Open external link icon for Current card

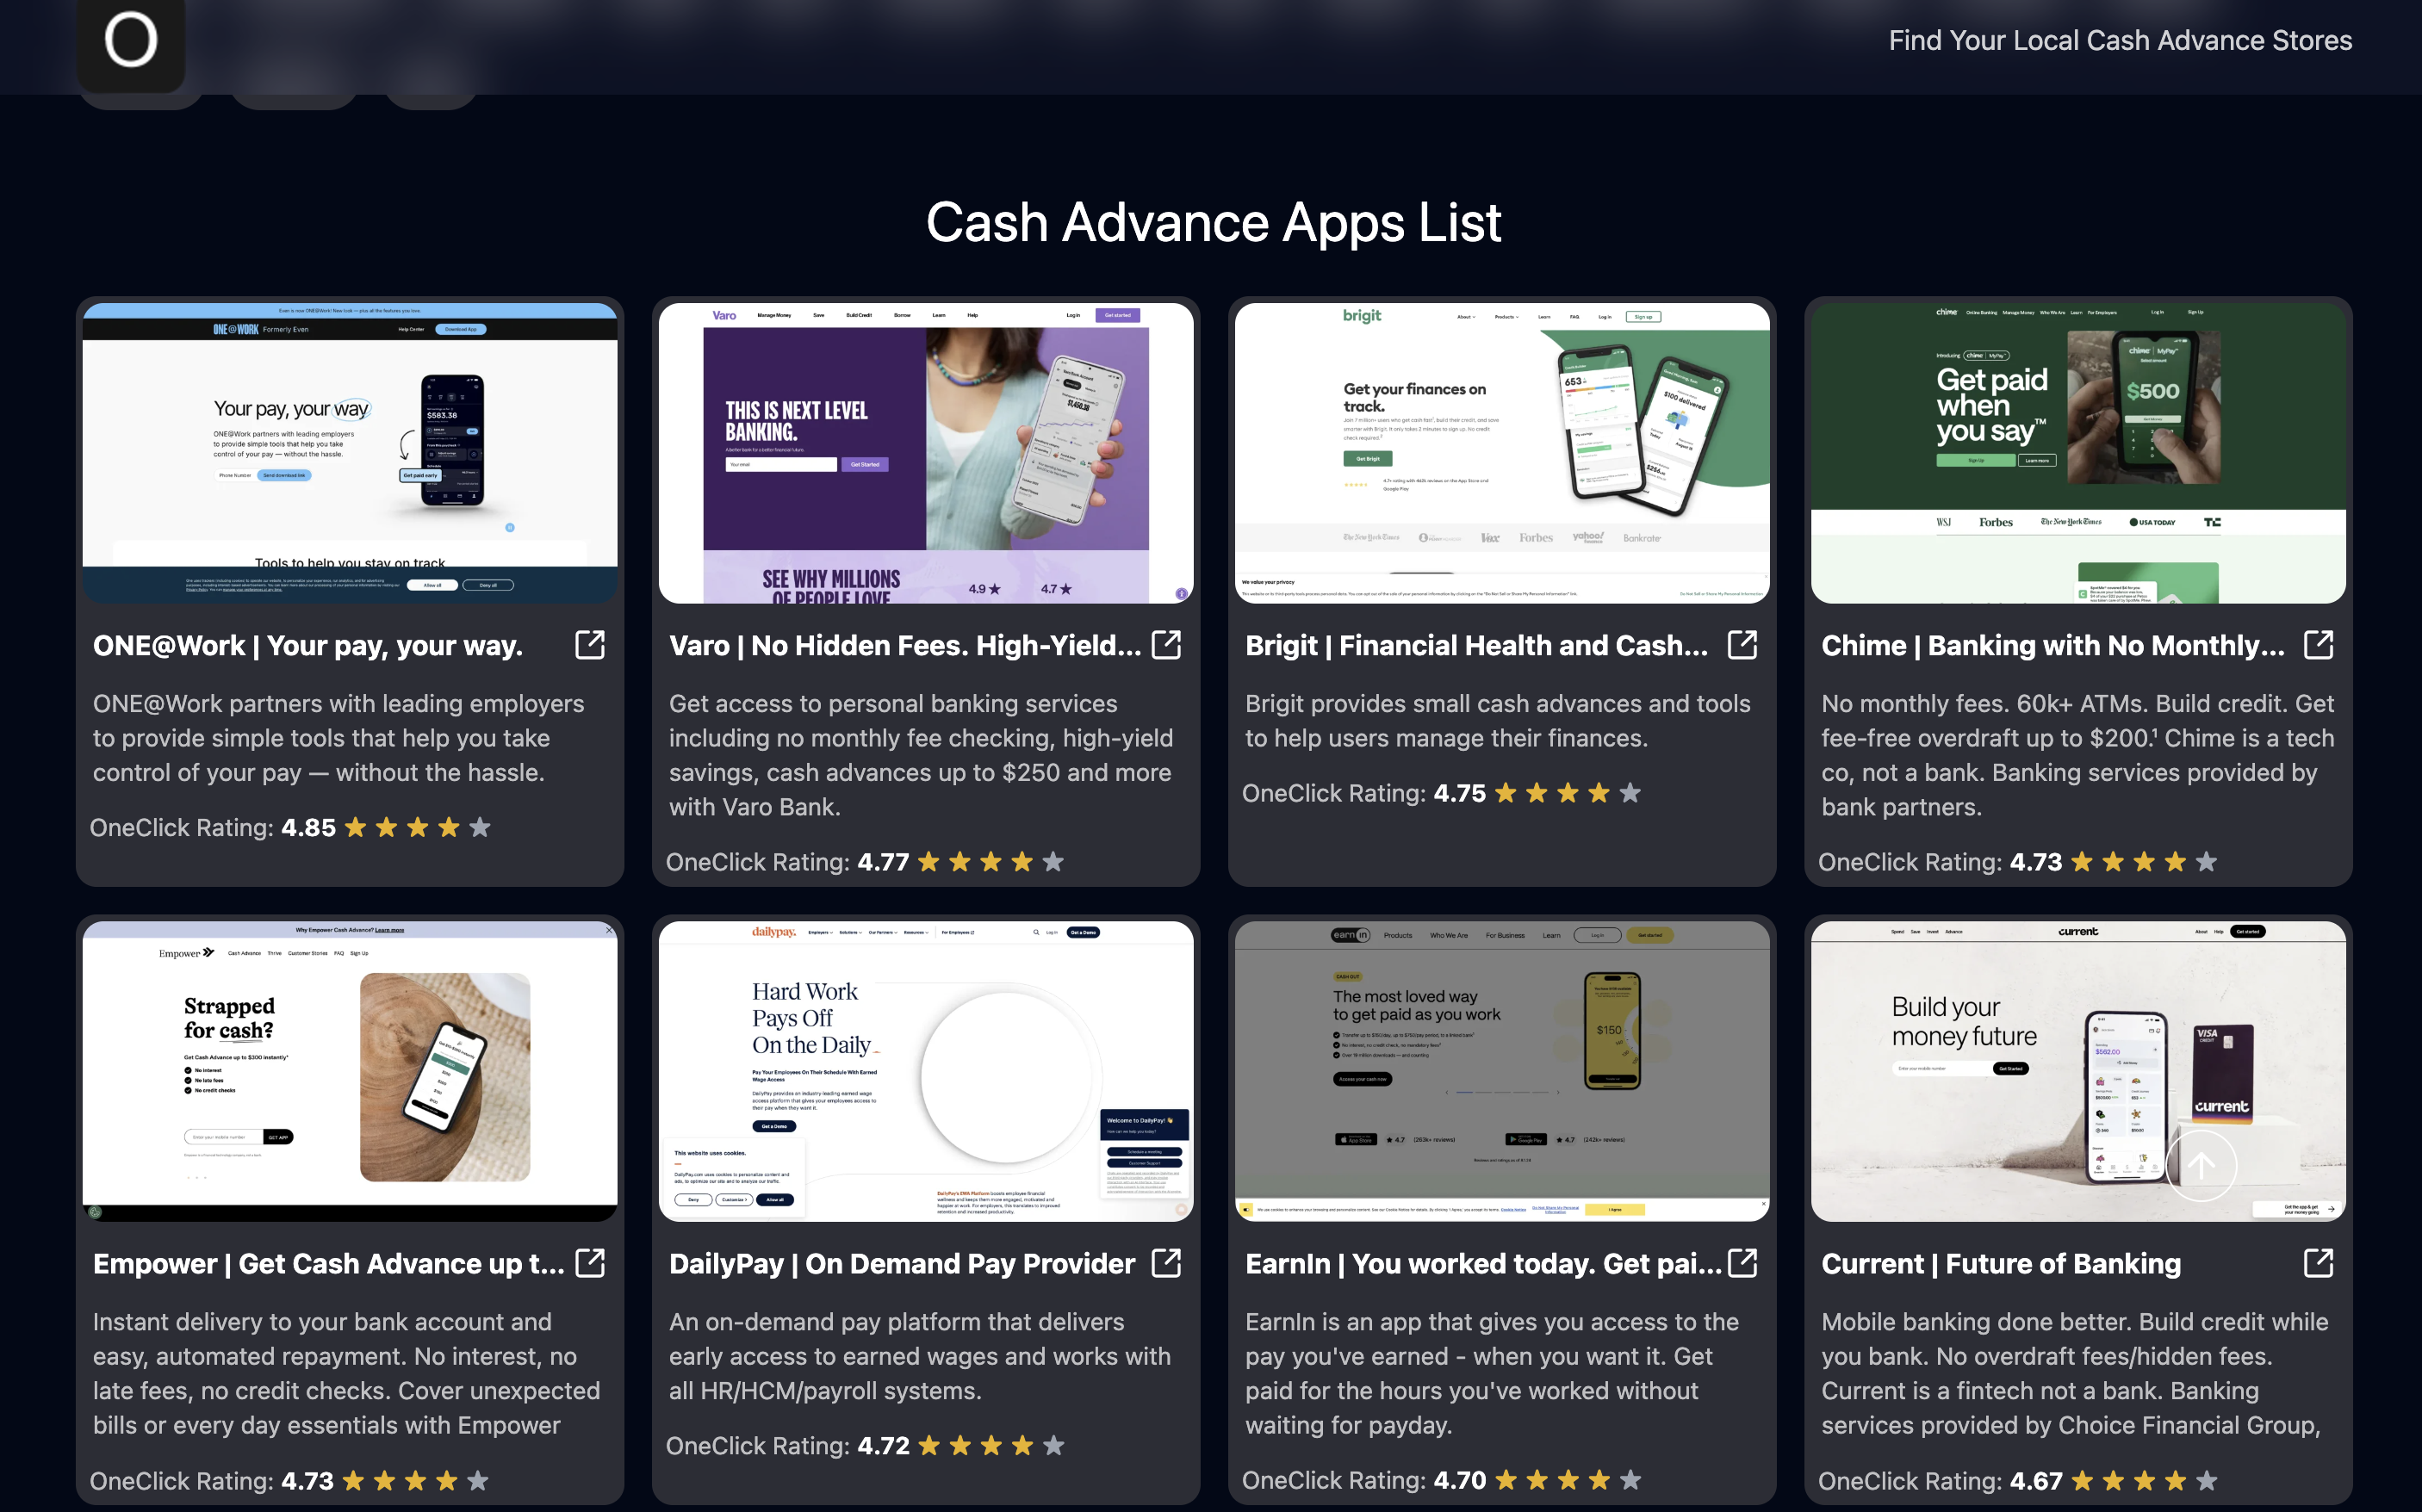[2318, 1263]
